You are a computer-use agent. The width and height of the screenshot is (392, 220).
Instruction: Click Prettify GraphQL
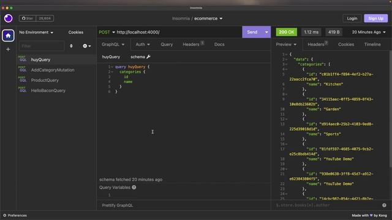pyautogui.click(x=117, y=205)
